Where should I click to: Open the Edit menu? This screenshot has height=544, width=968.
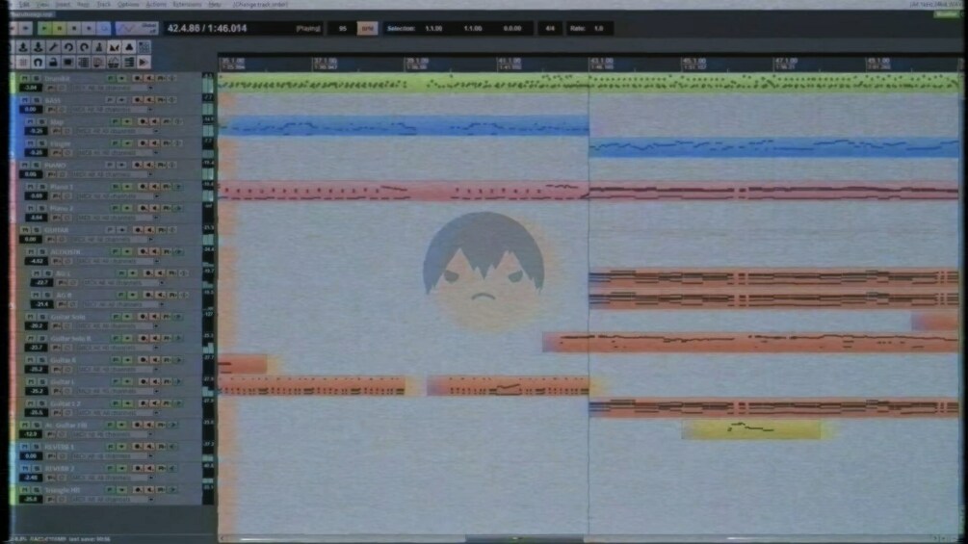click(x=24, y=4)
